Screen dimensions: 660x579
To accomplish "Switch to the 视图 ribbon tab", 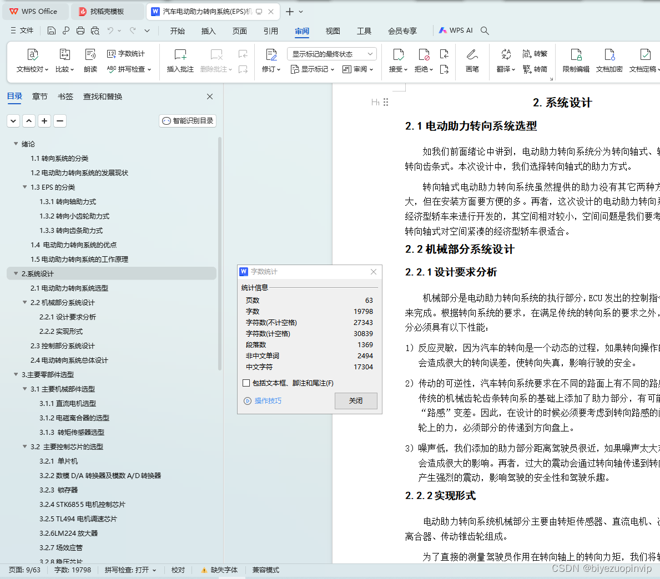I will [x=332, y=31].
